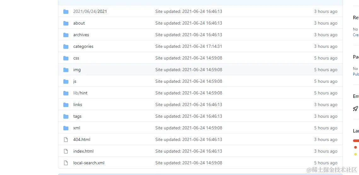Go into the css folder

[x=76, y=58]
